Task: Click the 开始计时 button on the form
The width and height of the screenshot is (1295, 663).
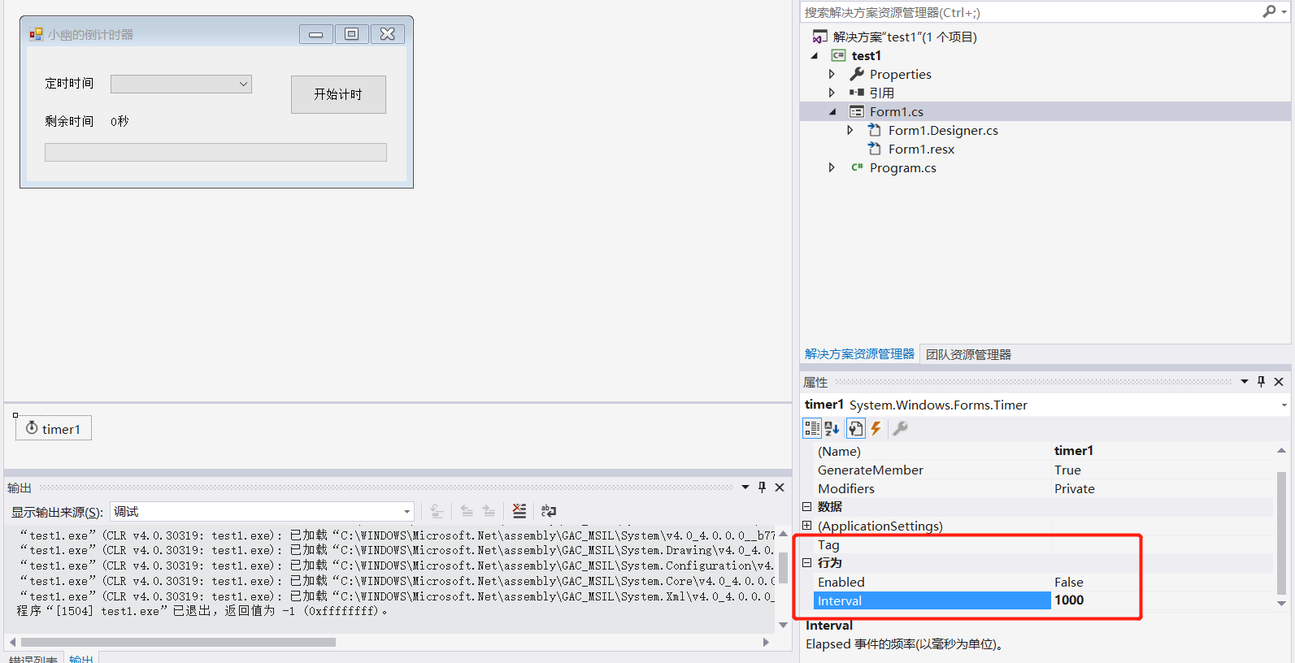Action: [x=338, y=94]
